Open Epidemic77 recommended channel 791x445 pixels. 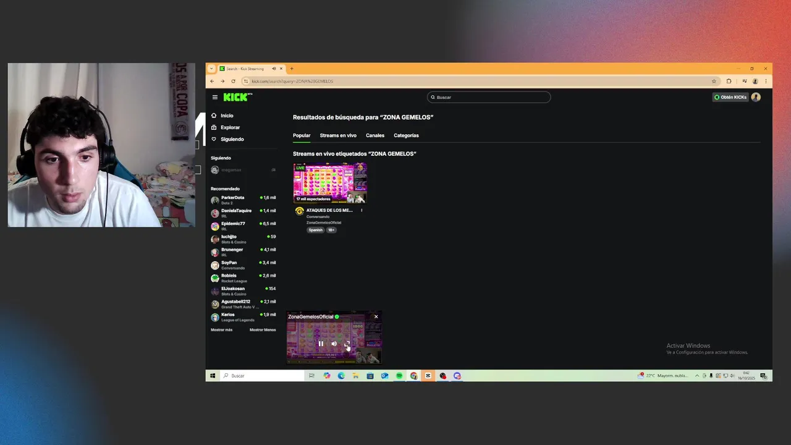point(243,226)
